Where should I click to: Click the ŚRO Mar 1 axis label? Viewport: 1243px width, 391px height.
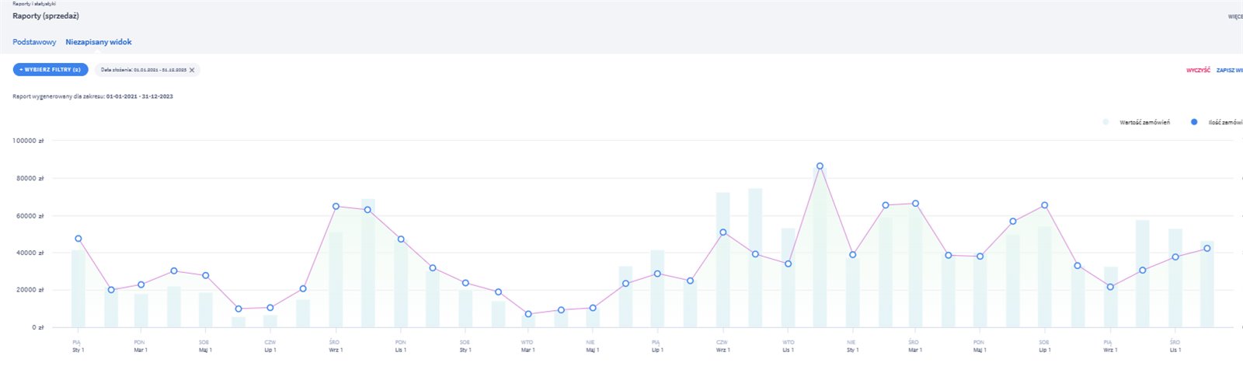click(x=914, y=346)
